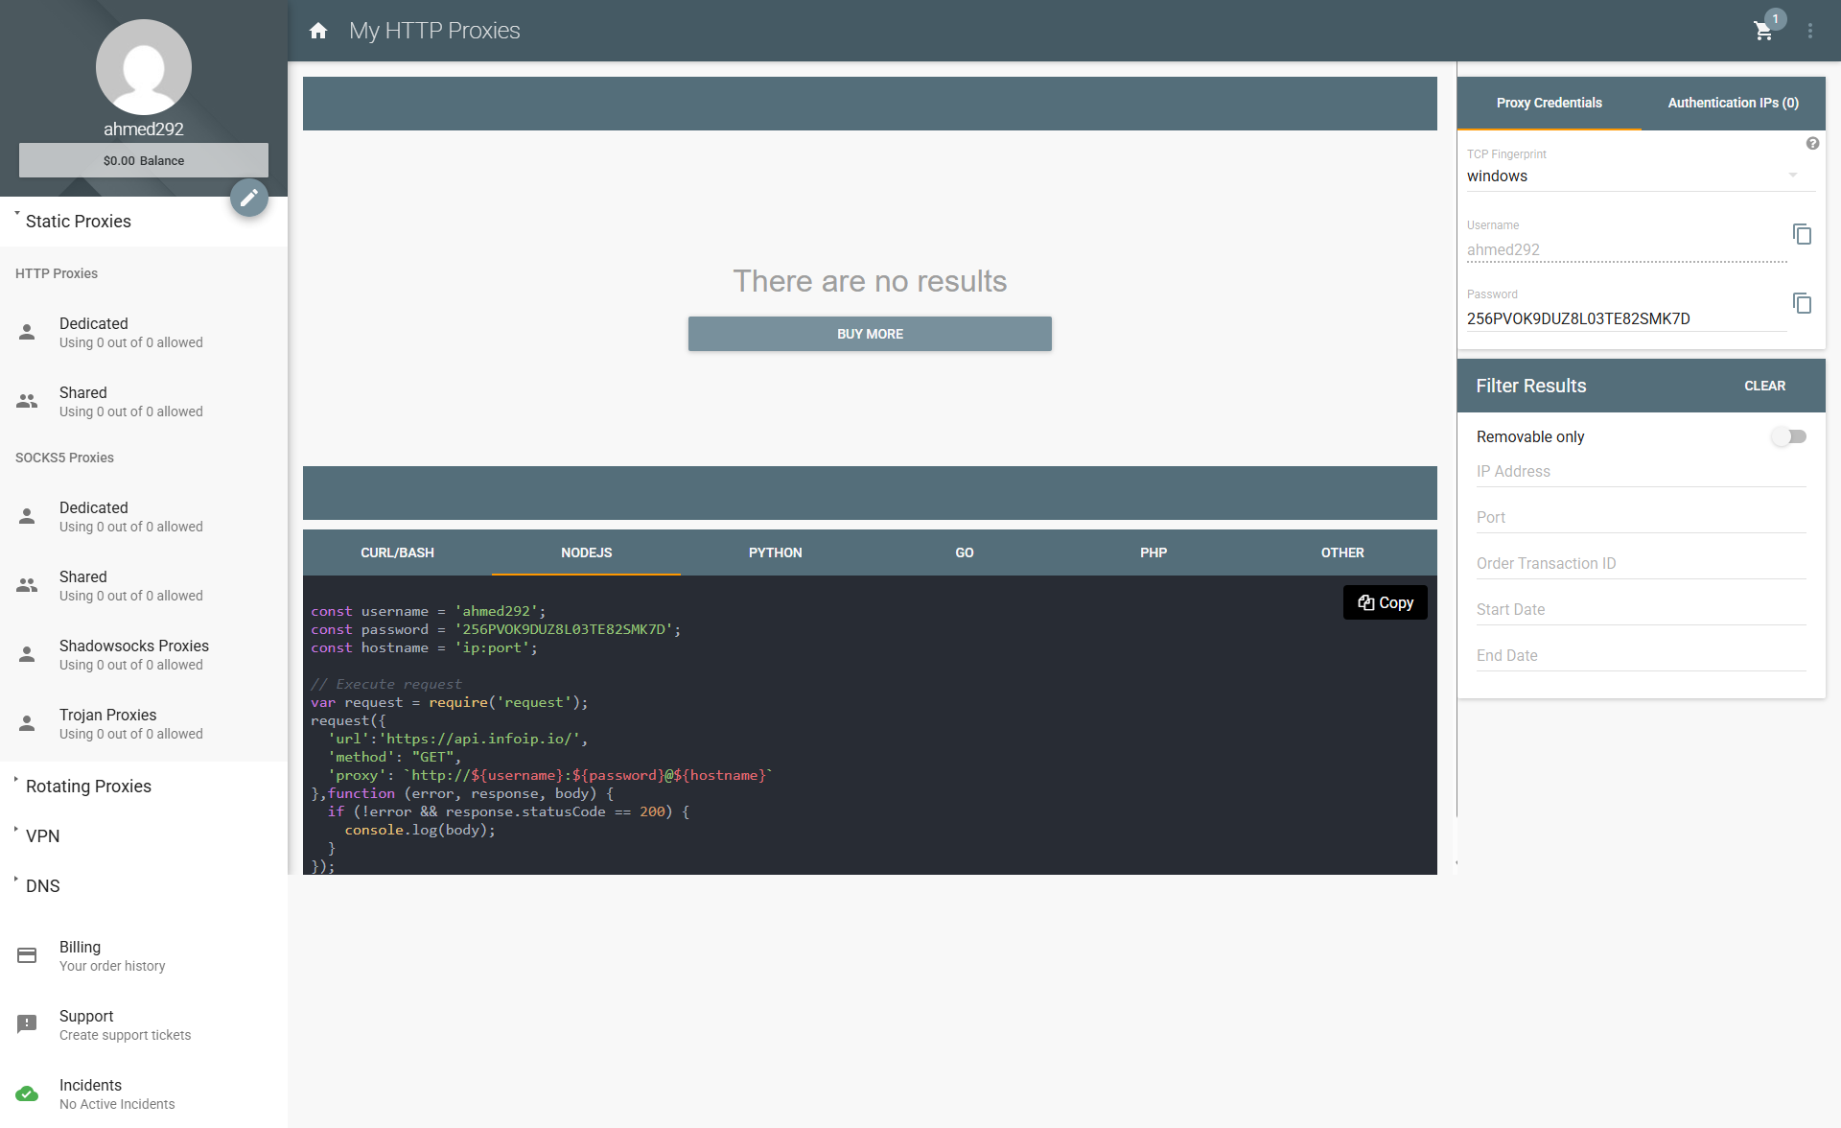Switch to the PYTHON code tab
This screenshot has height=1128, width=1841.
click(776, 552)
